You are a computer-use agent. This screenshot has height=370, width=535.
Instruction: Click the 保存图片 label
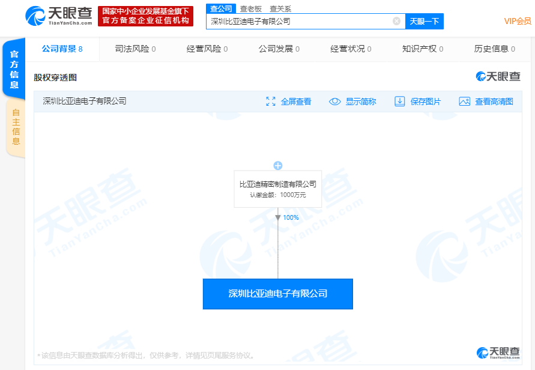[426, 102]
